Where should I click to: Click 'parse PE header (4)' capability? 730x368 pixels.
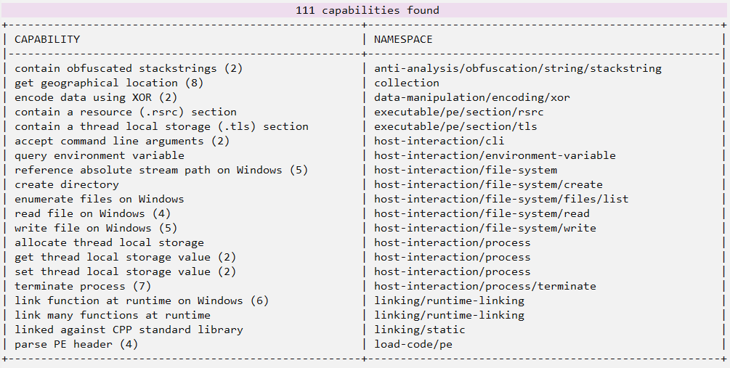(76, 344)
